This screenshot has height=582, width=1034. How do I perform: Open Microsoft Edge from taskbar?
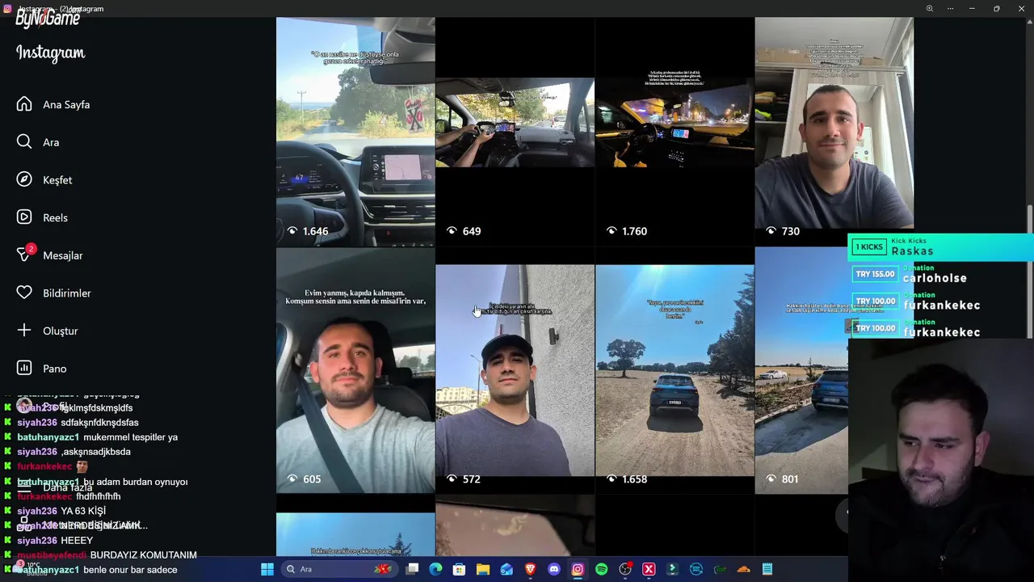[x=435, y=569]
